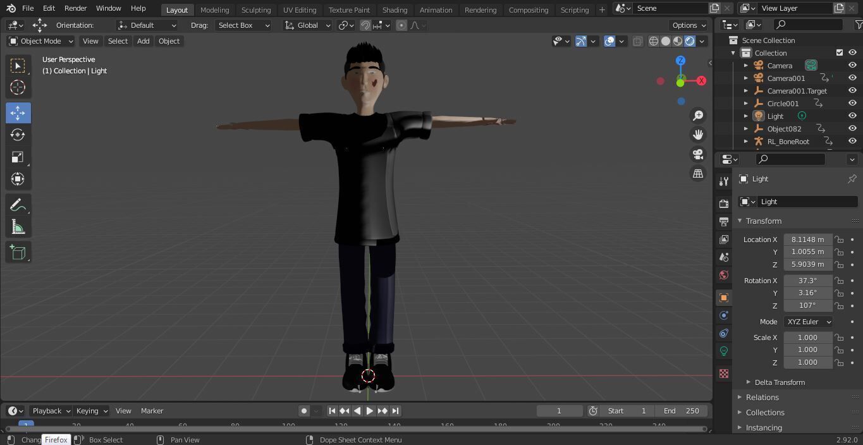Uncheck the Collection exclude checkbox
Image resolution: width=863 pixels, height=445 pixels.
[x=840, y=52]
